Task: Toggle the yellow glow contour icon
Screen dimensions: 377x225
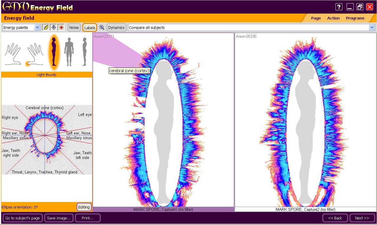Action: click(x=46, y=27)
